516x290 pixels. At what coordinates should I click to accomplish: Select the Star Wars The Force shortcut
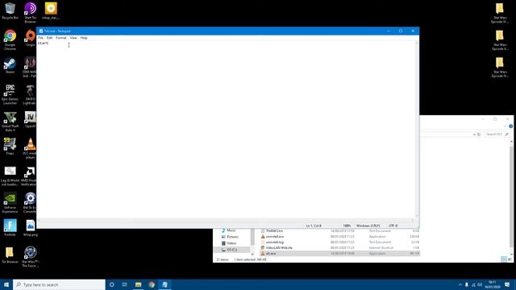point(31,257)
